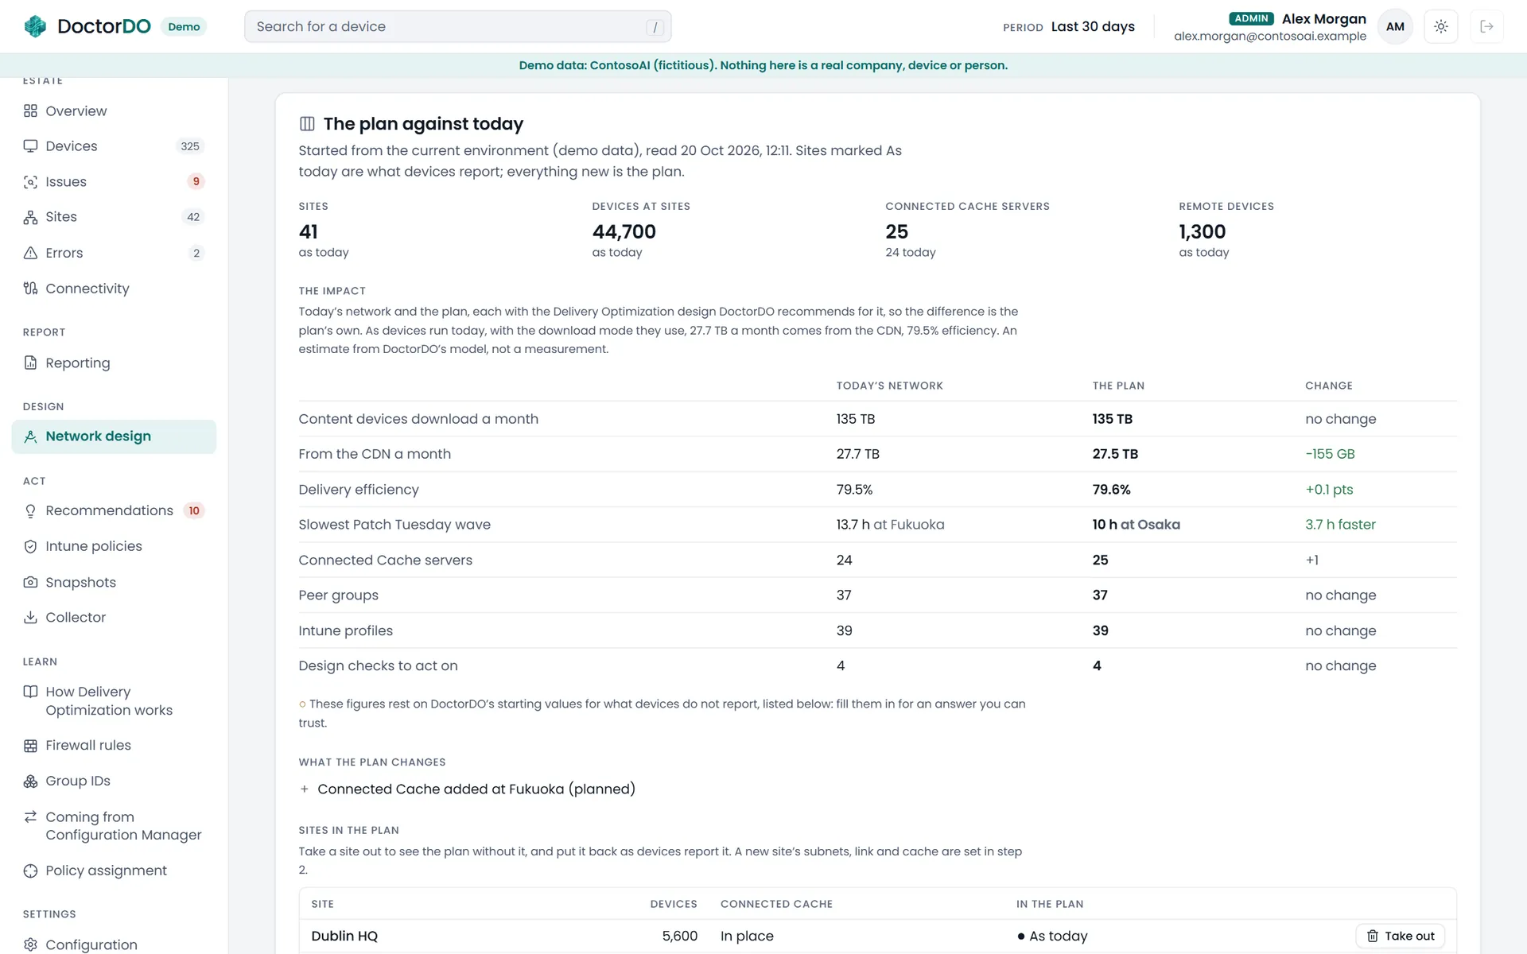
Task: Click the As today status for Dublin HQ
Action: (1052, 936)
